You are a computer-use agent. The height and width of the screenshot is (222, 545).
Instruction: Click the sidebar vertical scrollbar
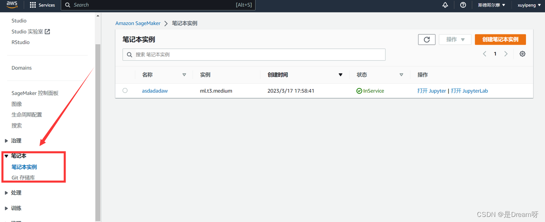click(98, 132)
